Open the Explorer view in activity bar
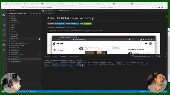170x95 pixels. tap(4, 15)
